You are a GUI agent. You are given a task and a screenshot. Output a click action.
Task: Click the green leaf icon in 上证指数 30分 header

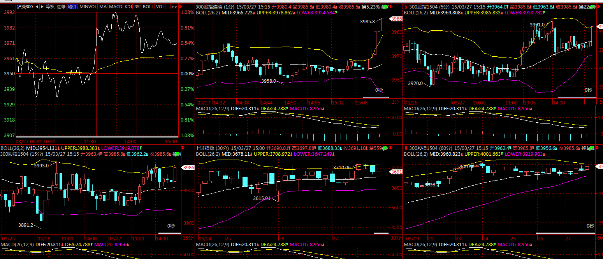tap(385, 148)
